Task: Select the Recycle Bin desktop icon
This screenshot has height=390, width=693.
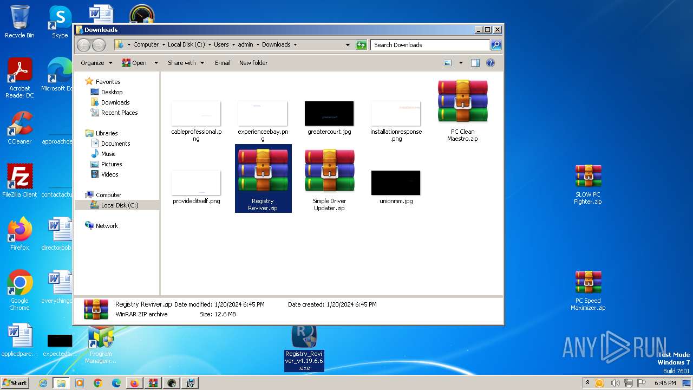Action: (x=19, y=22)
